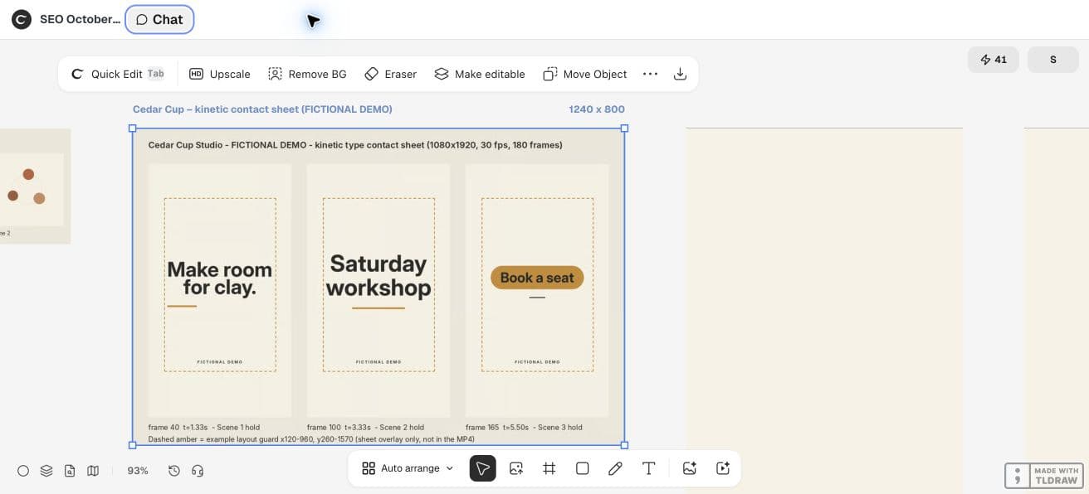The height and width of the screenshot is (494, 1089).
Task: Click the Book a seat button in image
Action: click(x=537, y=278)
